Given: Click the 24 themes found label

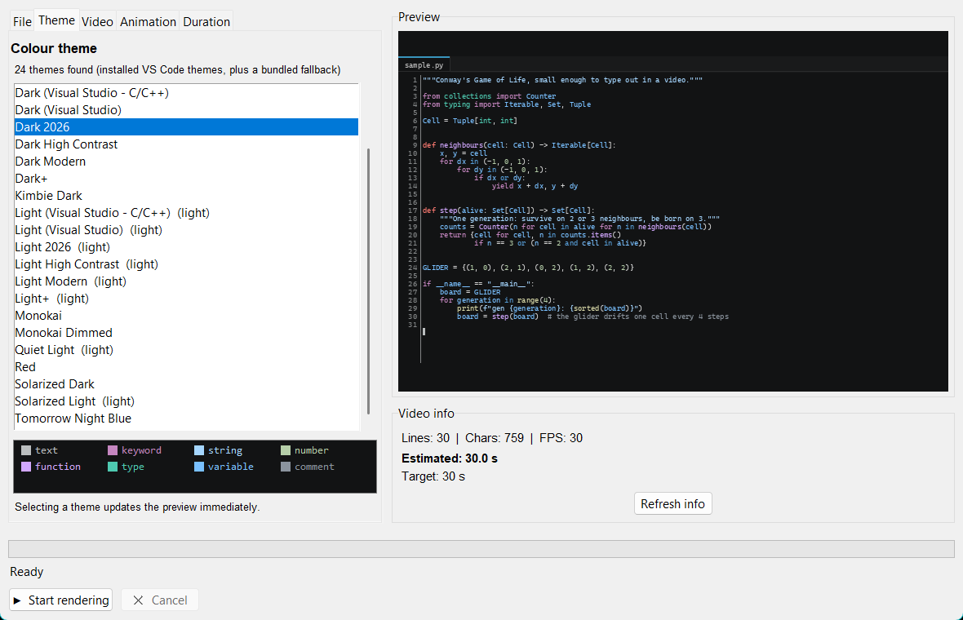Looking at the screenshot, I should click(177, 70).
